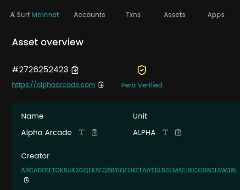Click the yellow Pera Verified shield icon

pos(142,70)
